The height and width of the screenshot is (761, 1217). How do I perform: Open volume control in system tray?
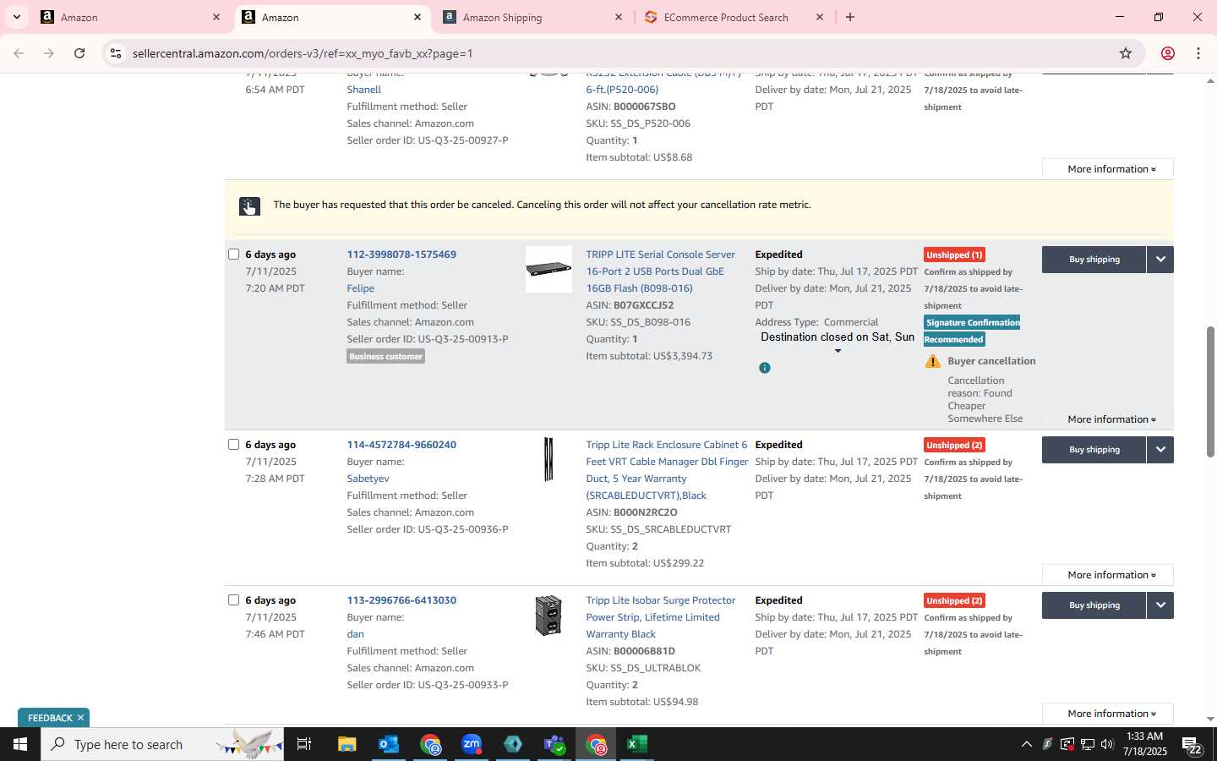1107,744
